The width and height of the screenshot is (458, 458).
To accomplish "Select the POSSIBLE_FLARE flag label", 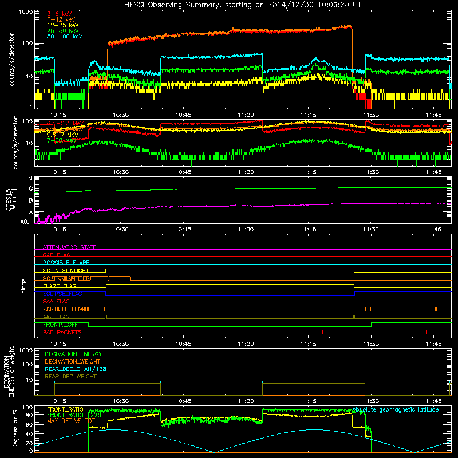I will 66,263.
